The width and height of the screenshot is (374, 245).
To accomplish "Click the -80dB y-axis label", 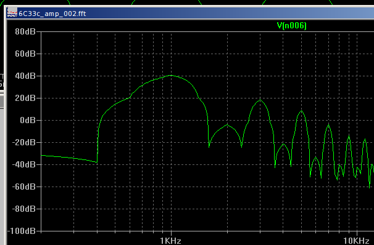I will tap(24, 209).
